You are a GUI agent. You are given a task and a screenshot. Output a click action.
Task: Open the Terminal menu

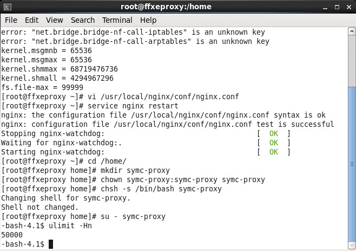pos(117,20)
